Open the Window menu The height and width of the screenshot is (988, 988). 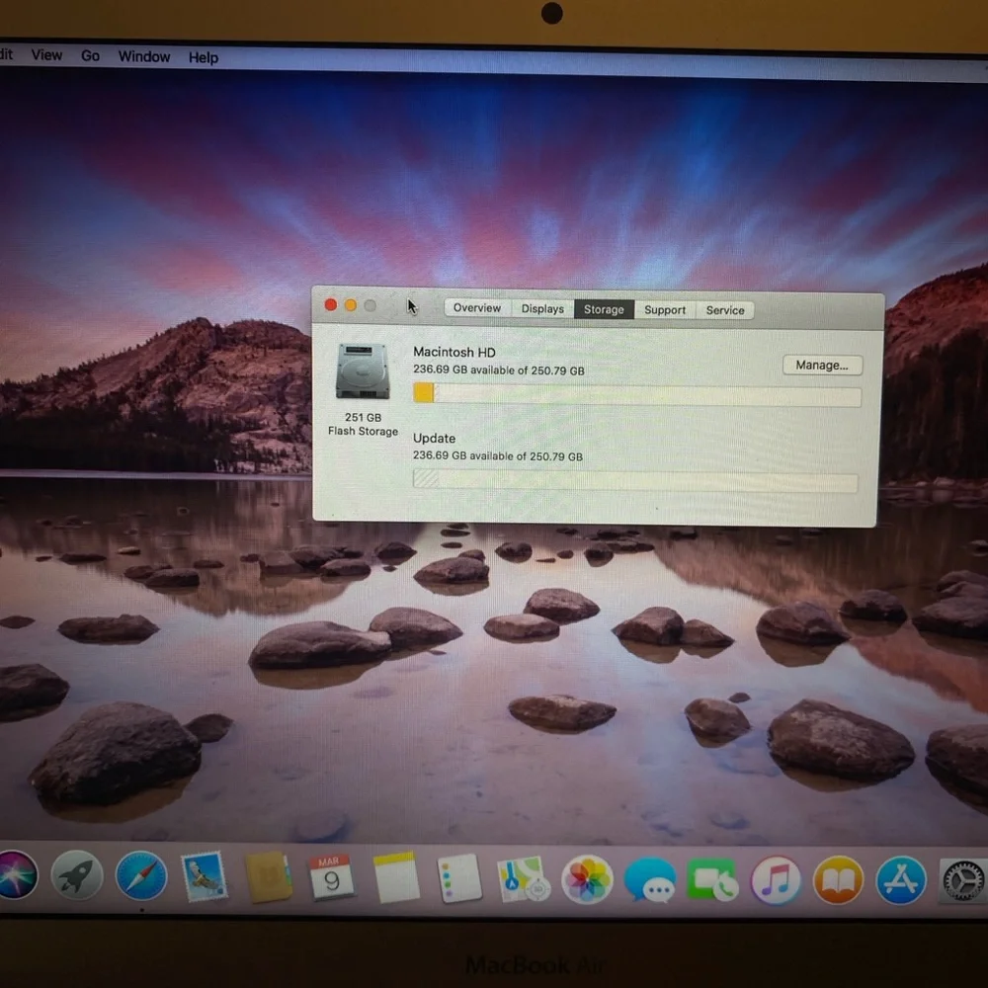[144, 56]
